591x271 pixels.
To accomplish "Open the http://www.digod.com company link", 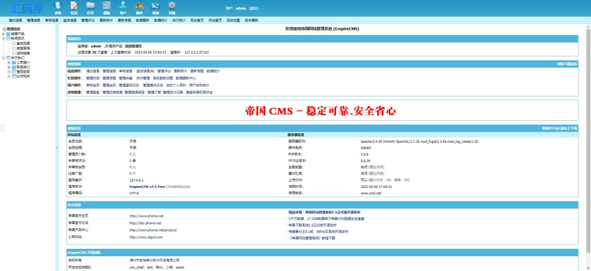I will [x=146, y=237].
